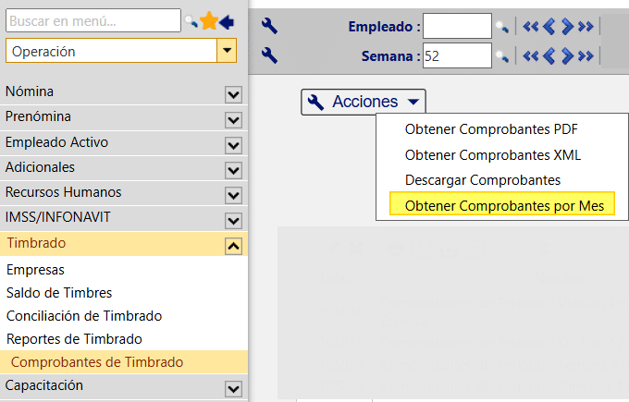
Task: Jump to the last Semana
Action: click(x=586, y=55)
